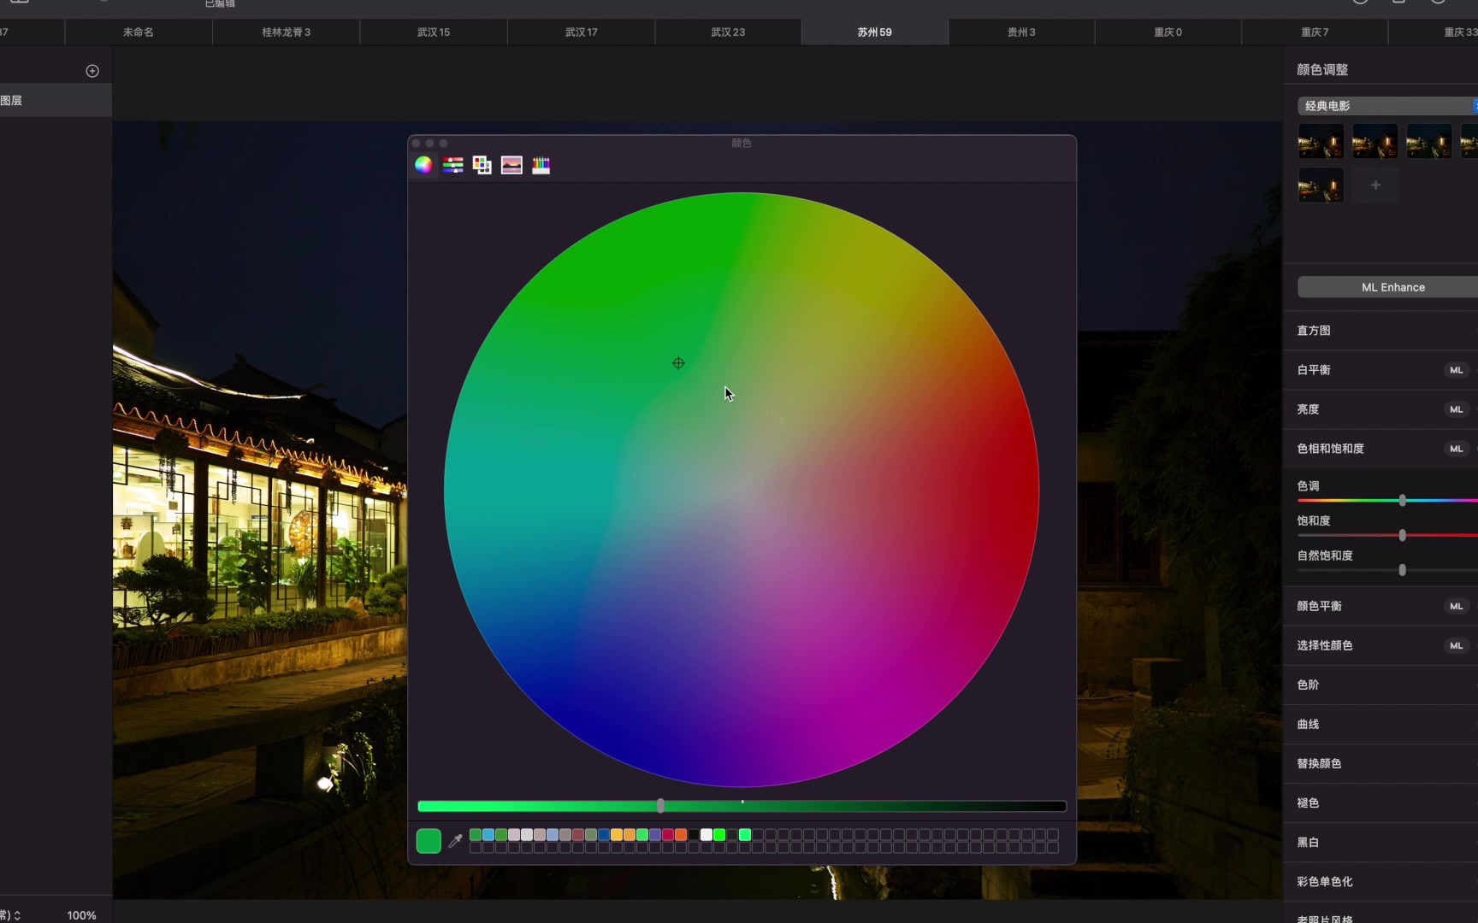The image size is (1478, 923).
Task: Expand the 曲线 curves section
Action: tap(1308, 724)
